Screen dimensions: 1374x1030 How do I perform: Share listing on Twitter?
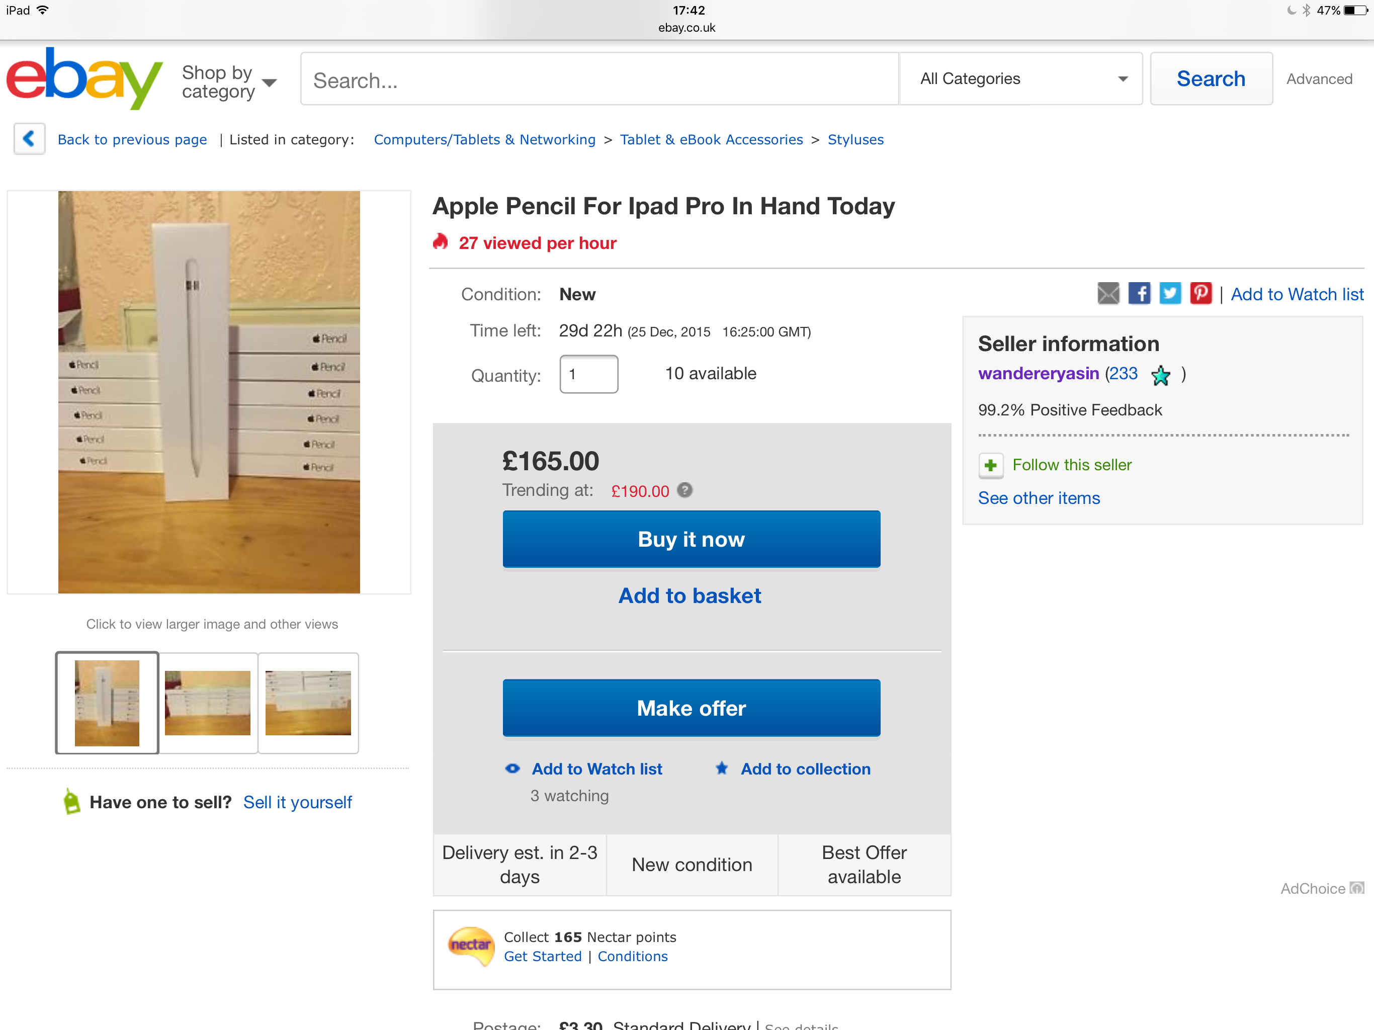(1170, 293)
